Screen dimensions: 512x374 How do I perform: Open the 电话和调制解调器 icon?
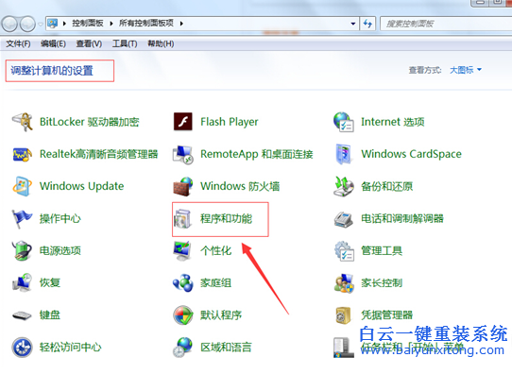[x=344, y=219]
